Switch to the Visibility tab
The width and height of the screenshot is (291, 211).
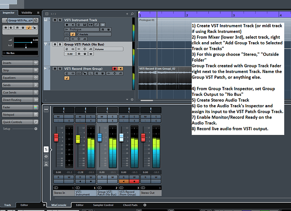27,13
